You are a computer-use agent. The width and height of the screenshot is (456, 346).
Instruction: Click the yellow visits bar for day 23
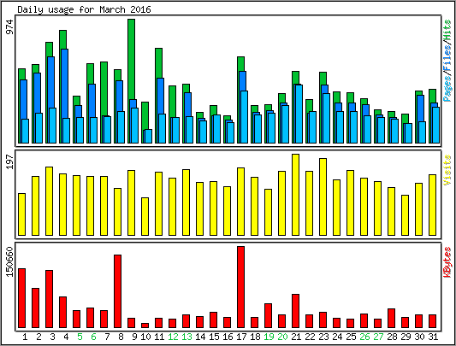(323, 196)
